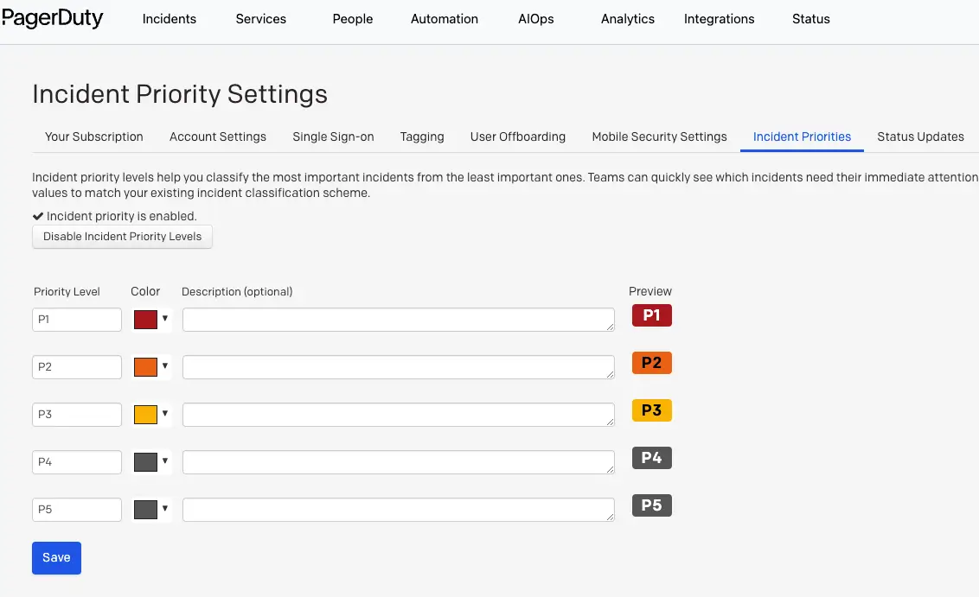Click the yellow P3 preview badge

click(x=652, y=410)
